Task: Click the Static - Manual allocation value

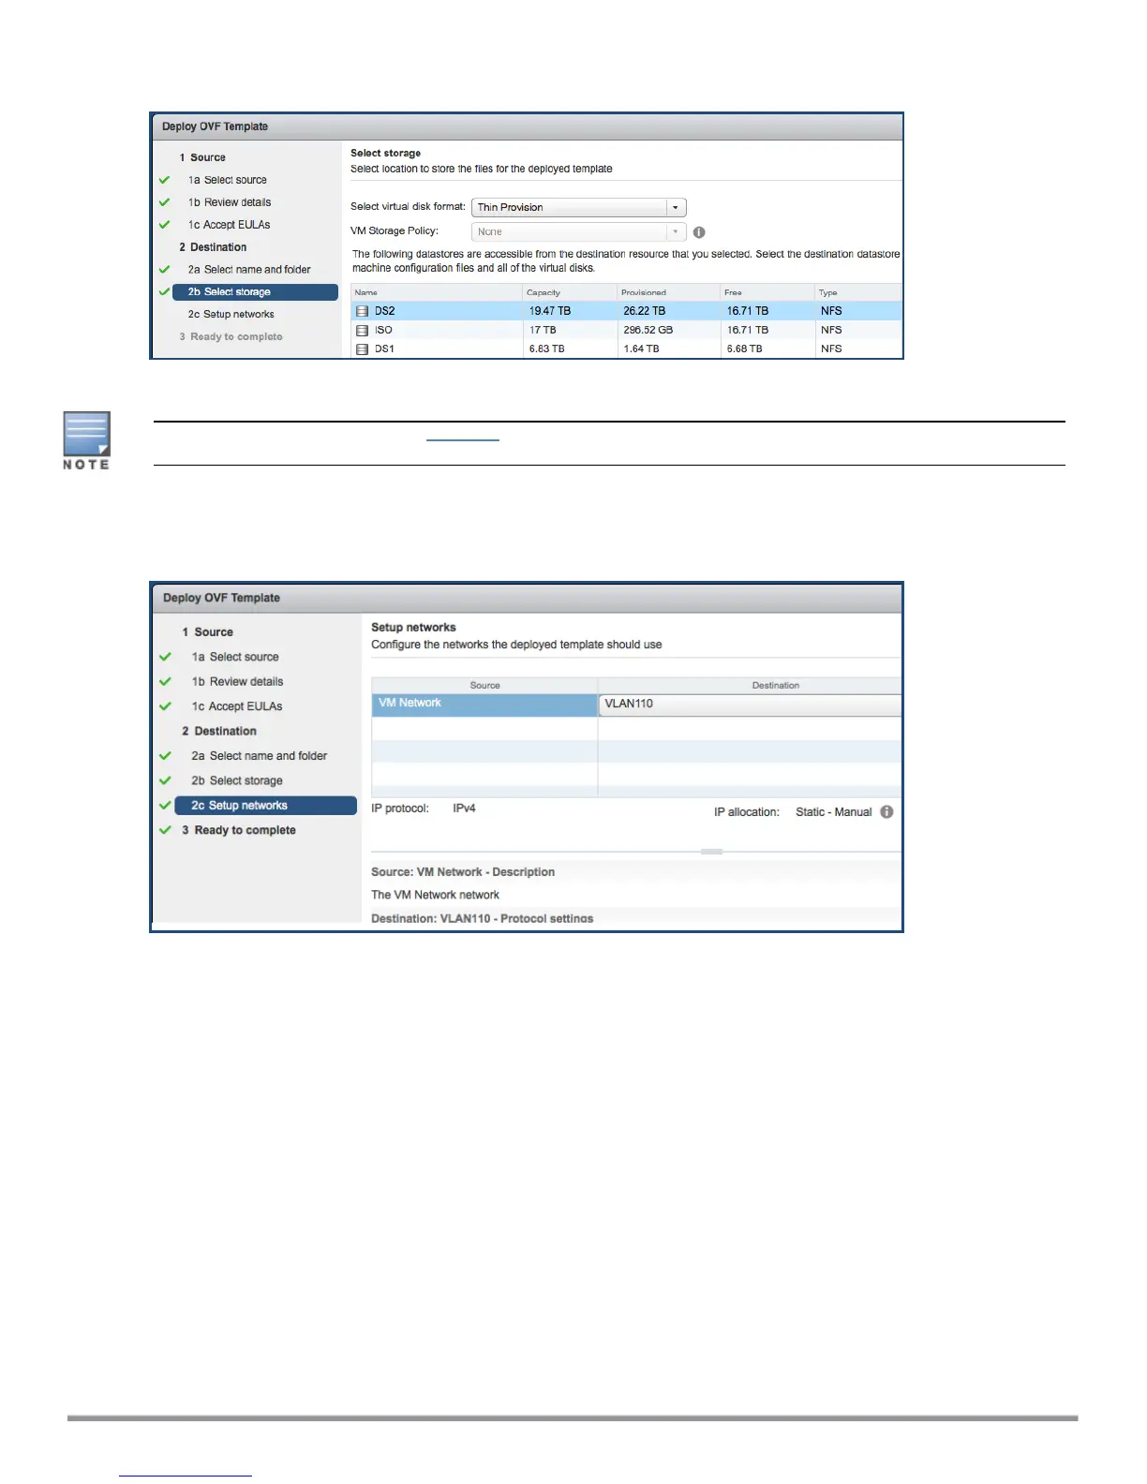Action: click(834, 812)
